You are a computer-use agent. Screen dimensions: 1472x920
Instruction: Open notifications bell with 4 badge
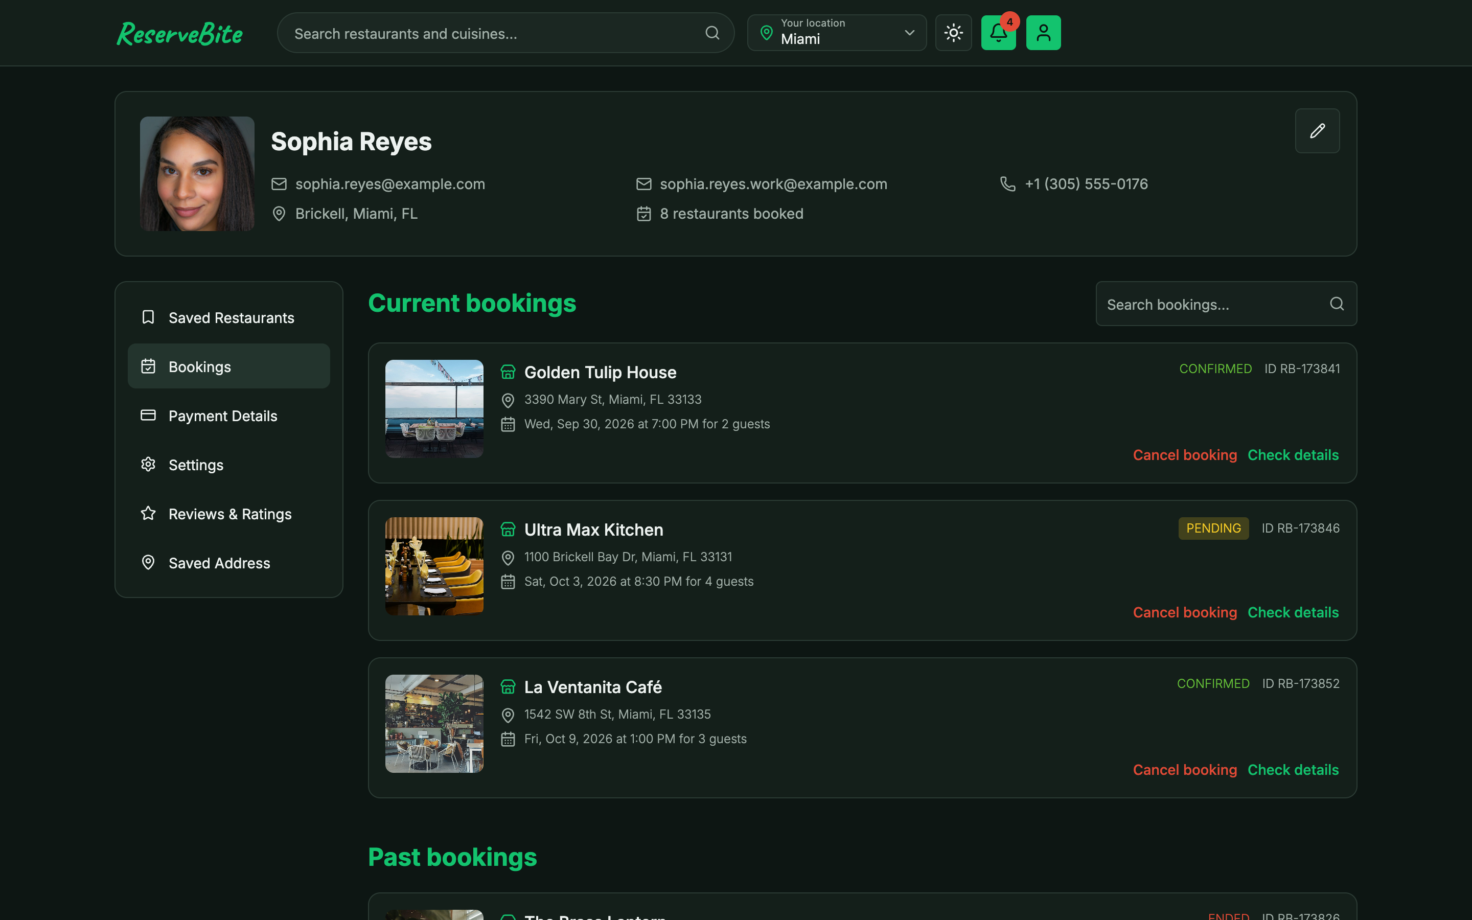coord(998,33)
